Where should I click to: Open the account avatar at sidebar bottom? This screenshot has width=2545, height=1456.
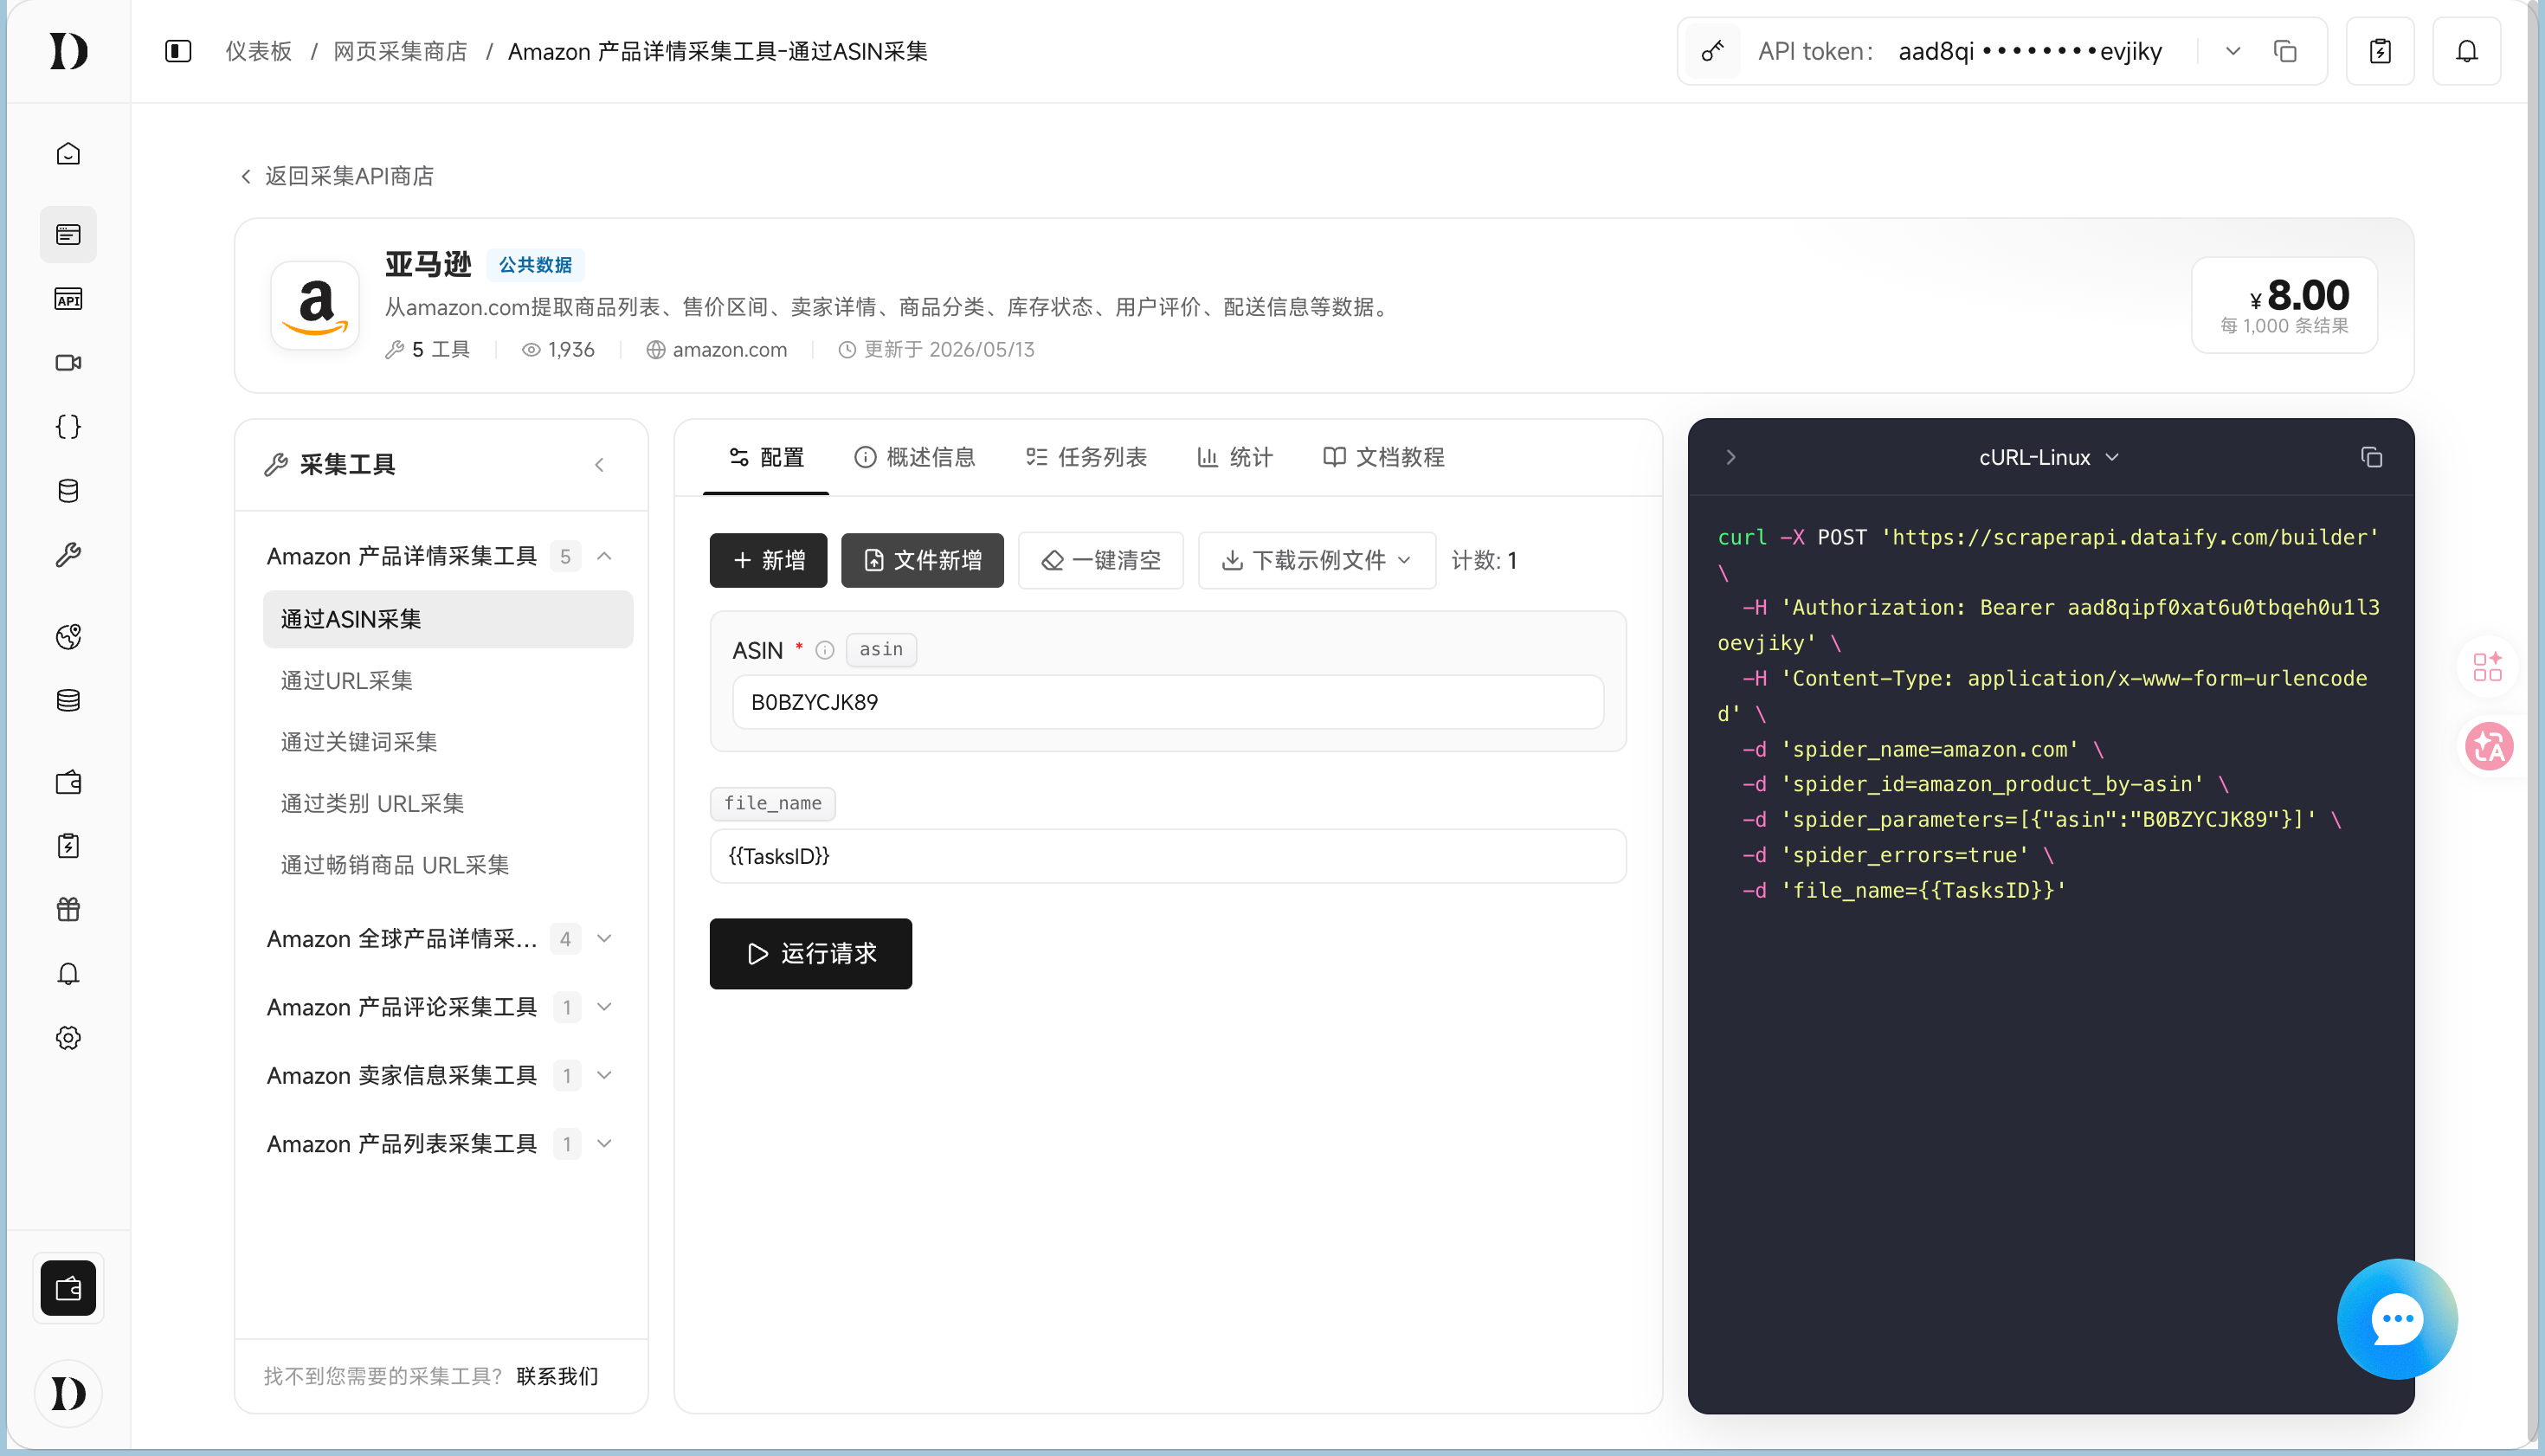[x=68, y=1393]
